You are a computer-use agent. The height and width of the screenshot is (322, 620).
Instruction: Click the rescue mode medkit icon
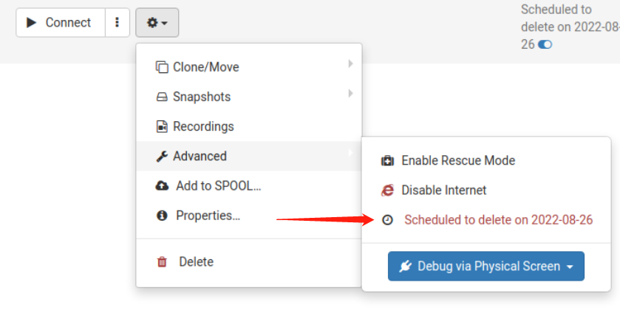pyautogui.click(x=387, y=161)
